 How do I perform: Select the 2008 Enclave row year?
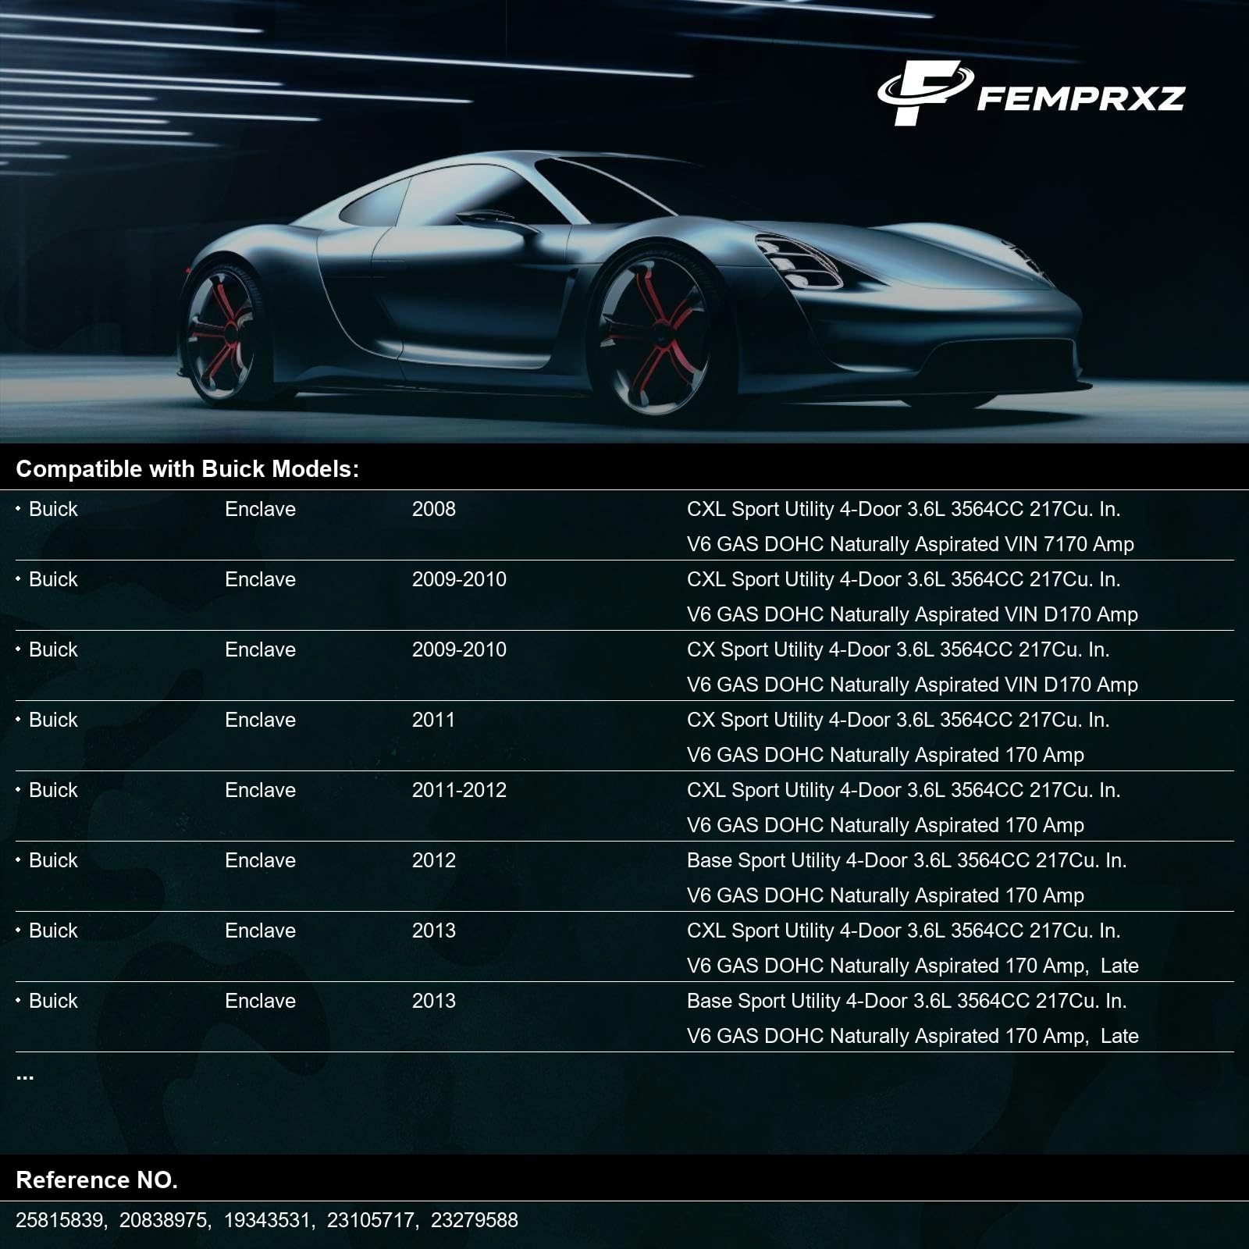[x=433, y=509]
